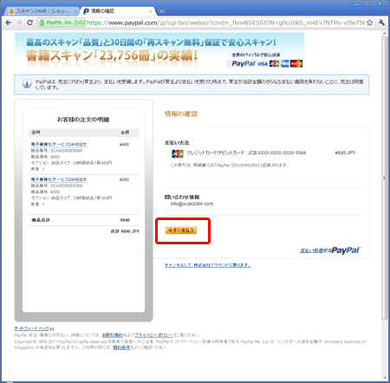
Task: Open a new browser tab
Action: [x=162, y=11]
